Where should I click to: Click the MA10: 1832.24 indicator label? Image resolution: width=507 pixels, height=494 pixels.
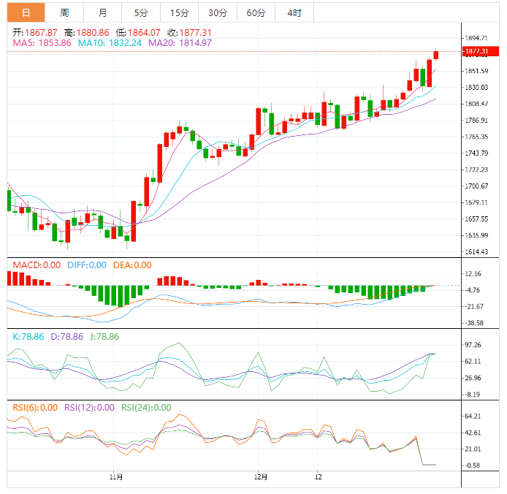tap(110, 43)
